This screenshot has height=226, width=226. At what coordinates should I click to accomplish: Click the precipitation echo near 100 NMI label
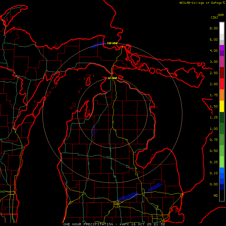pyautogui.click(x=98, y=45)
